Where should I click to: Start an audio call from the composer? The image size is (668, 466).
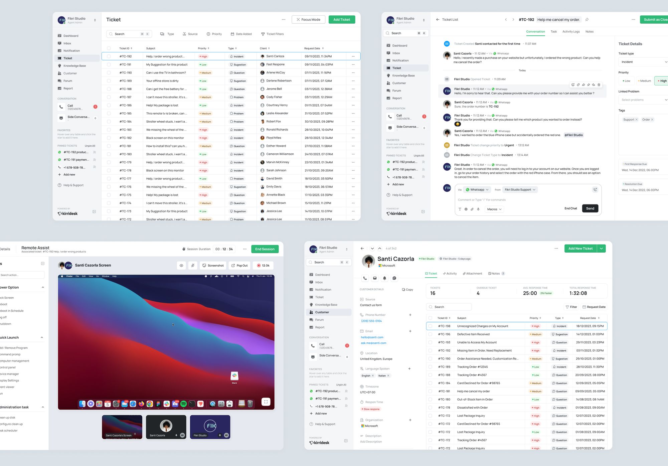[x=595, y=189]
